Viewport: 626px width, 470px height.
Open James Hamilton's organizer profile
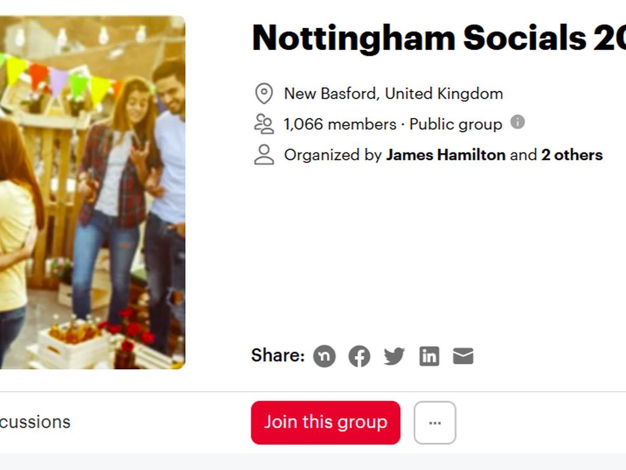446,155
